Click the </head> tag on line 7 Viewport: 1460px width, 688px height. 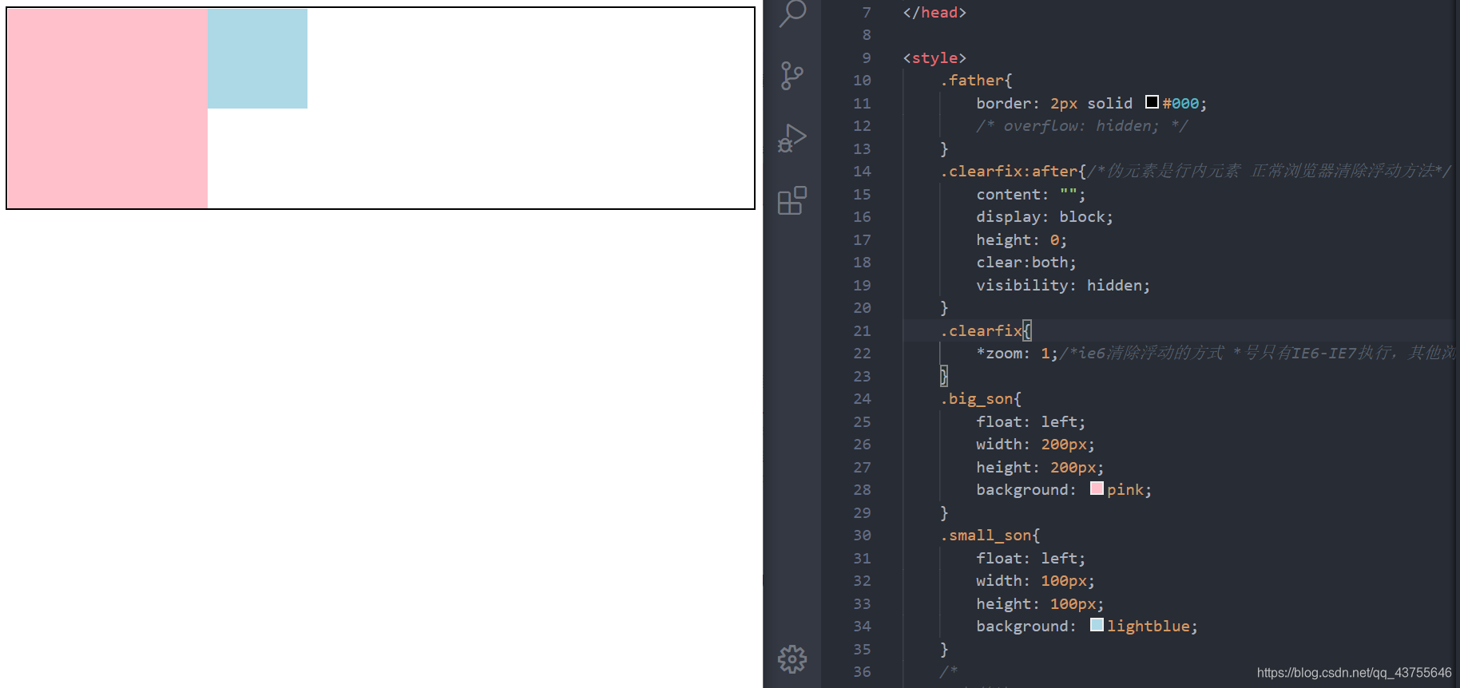(934, 13)
